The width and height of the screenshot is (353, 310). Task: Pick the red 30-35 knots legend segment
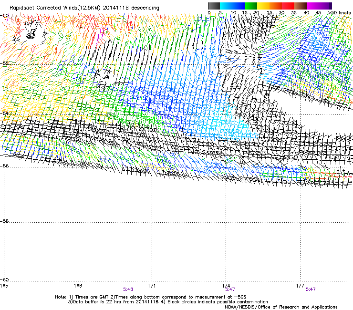(x=288, y=6)
